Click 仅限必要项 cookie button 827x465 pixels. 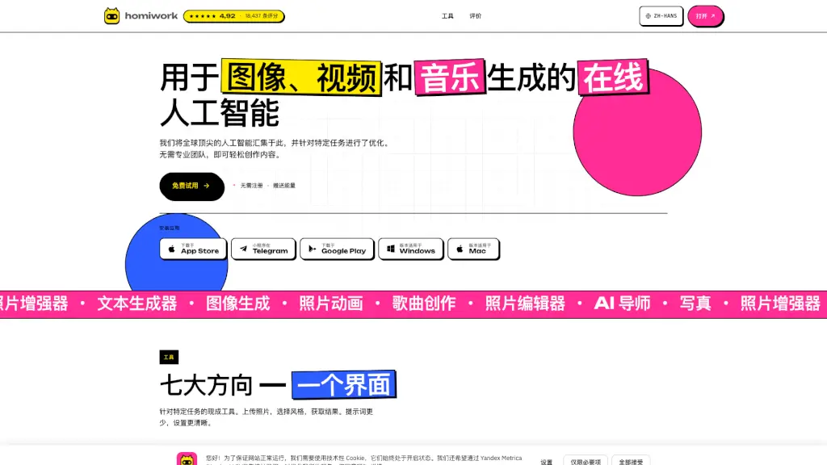[586, 461]
